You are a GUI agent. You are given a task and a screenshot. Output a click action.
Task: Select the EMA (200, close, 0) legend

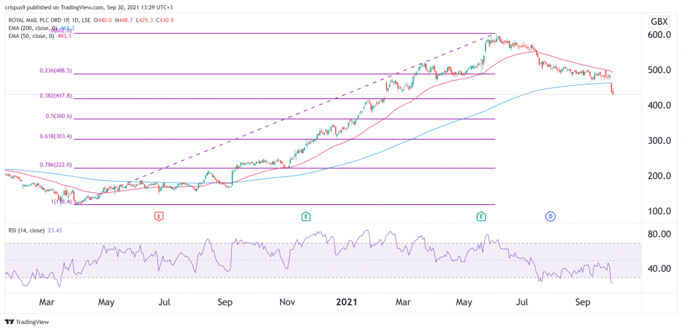[x=32, y=27]
